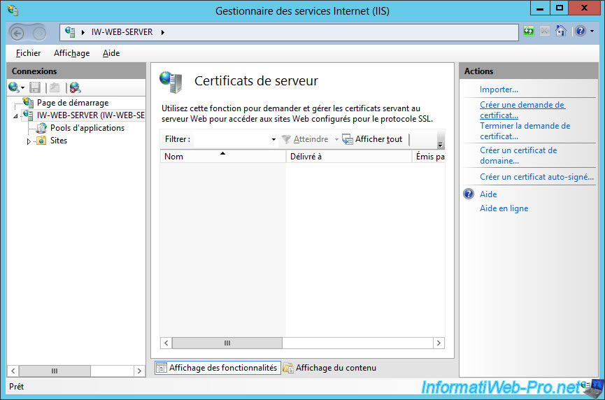The image size is (605, 400).
Task: Collapse the IW-WEB-SERVER tree node
Action: click(15, 115)
